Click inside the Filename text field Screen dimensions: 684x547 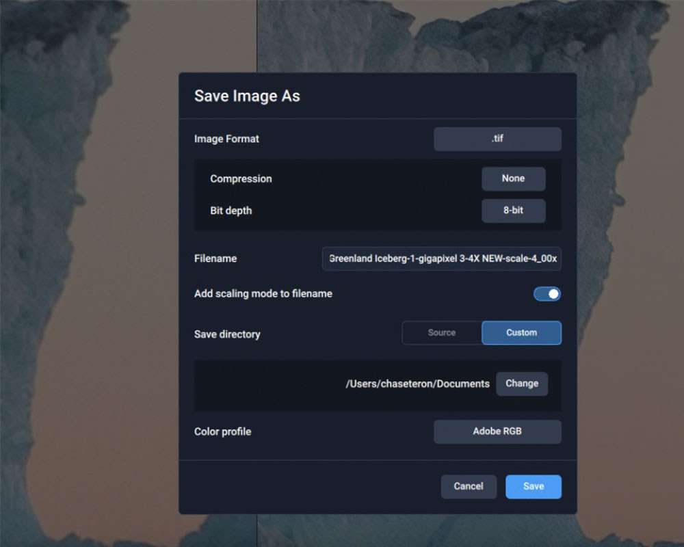pyautogui.click(x=442, y=259)
